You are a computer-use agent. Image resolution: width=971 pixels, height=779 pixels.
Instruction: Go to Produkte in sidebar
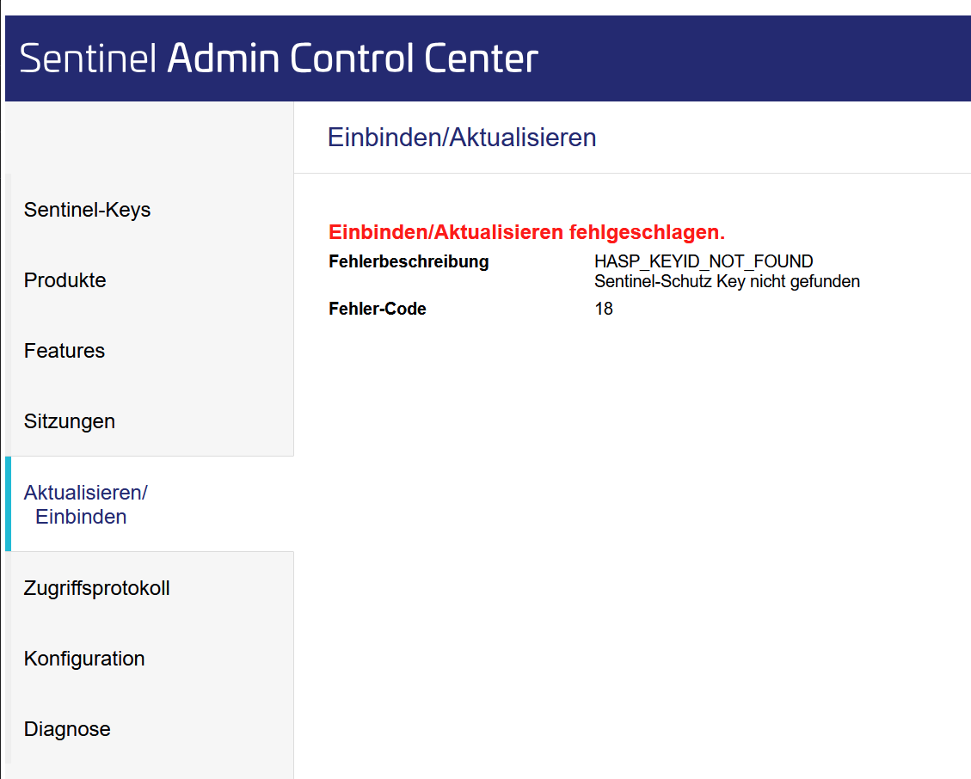click(65, 280)
